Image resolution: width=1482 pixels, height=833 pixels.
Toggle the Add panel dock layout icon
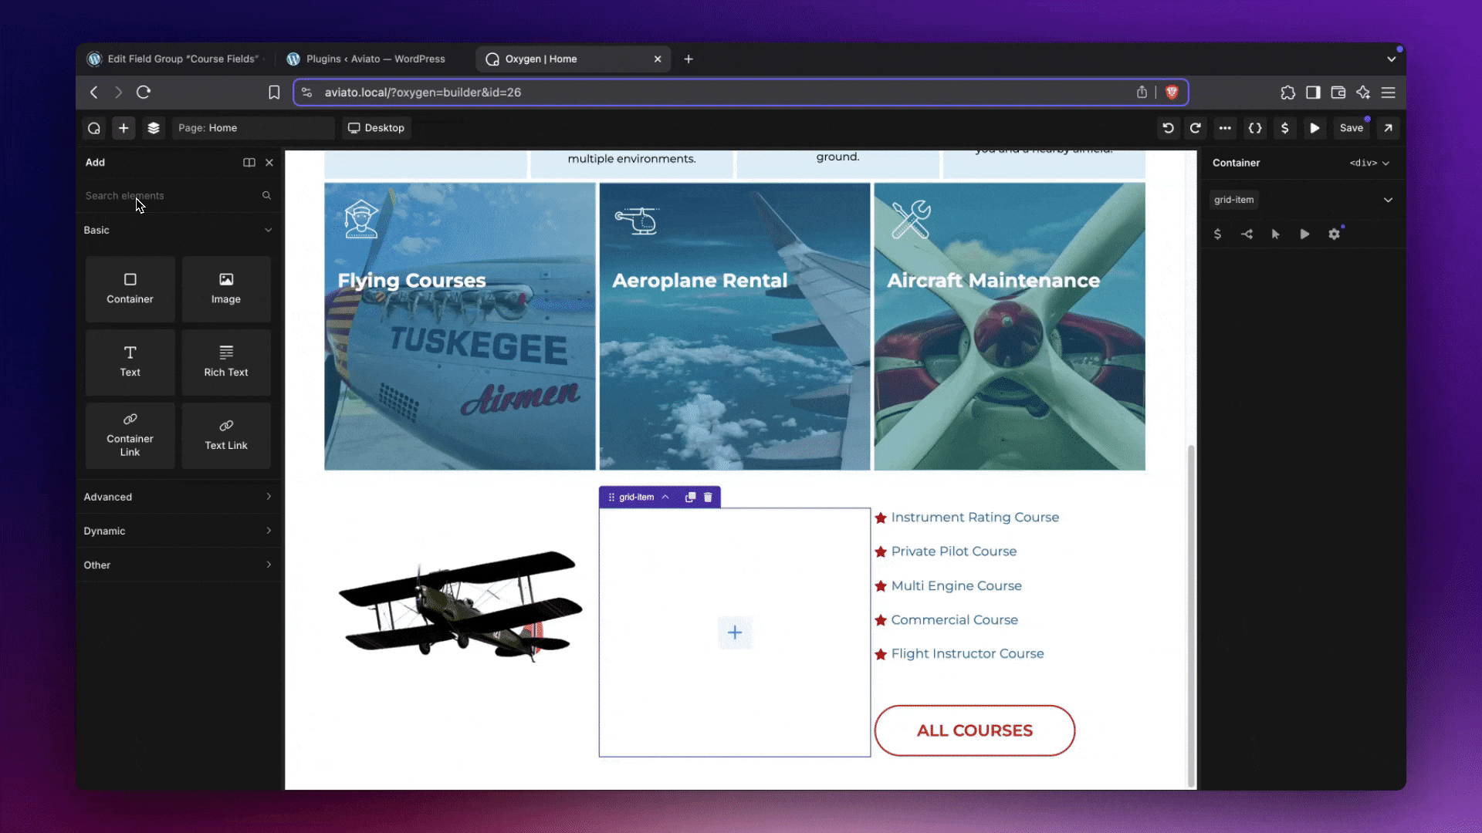249,163
